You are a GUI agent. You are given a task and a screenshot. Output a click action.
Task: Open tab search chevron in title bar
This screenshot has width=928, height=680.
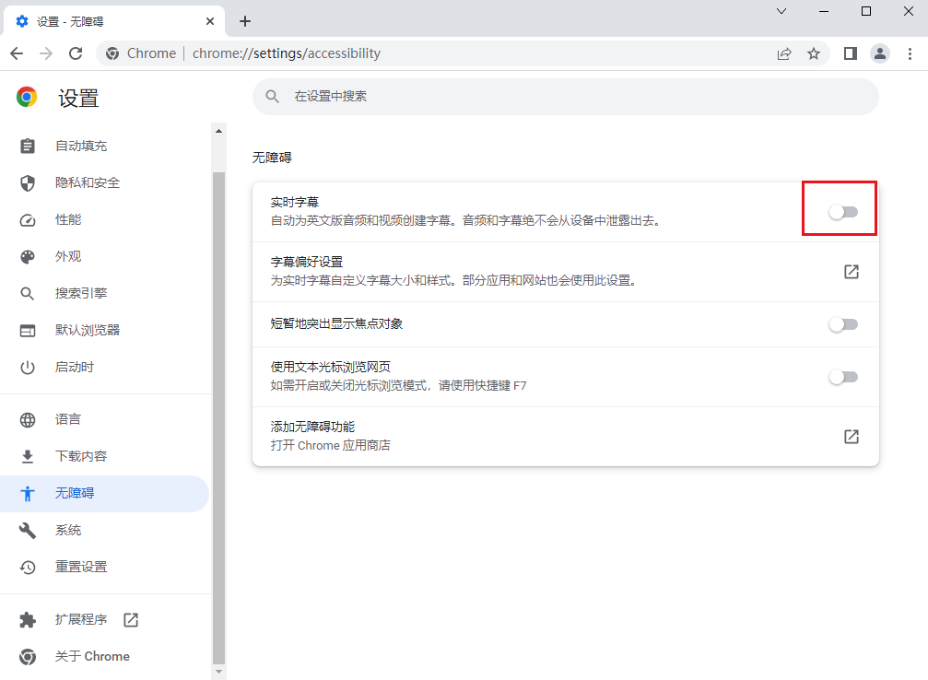pos(781,11)
